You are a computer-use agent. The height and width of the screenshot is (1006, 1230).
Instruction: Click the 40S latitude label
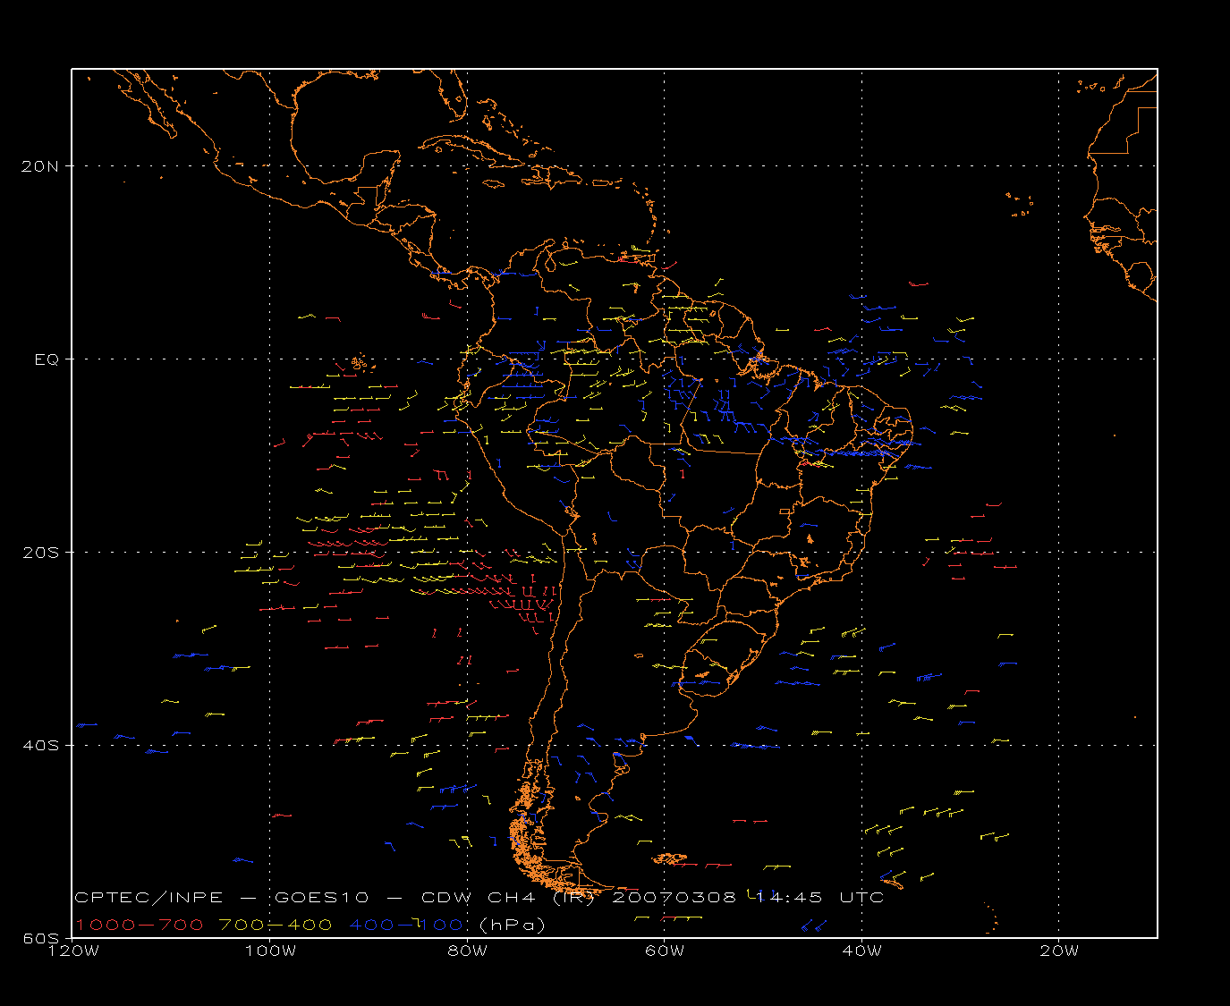(42, 746)
